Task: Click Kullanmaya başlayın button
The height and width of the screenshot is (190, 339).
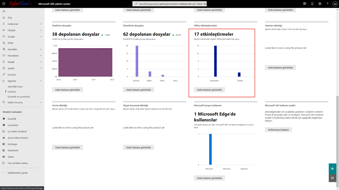Action: tap(278, 130)
